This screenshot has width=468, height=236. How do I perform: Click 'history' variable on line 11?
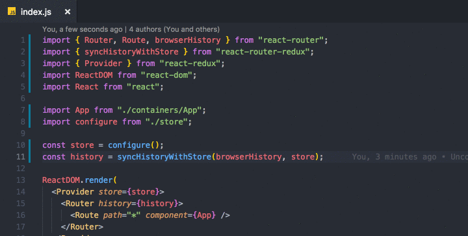coord(86,156)
